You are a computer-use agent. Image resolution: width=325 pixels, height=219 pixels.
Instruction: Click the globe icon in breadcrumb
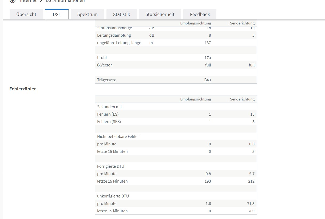(x=13, y=1)
